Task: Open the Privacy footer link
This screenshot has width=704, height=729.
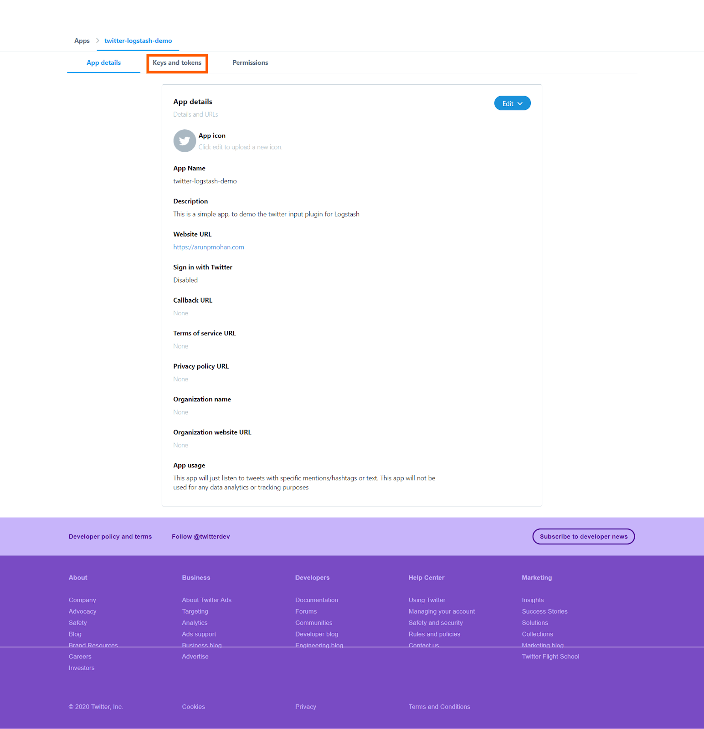Action: pos(305,707)
